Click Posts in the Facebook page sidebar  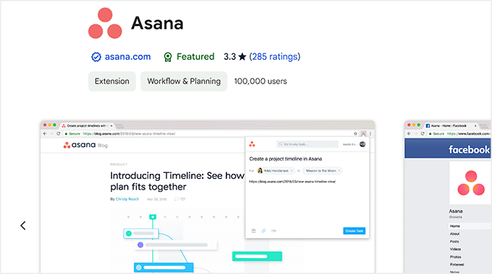pos(454,242)
